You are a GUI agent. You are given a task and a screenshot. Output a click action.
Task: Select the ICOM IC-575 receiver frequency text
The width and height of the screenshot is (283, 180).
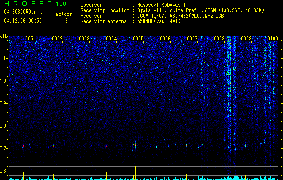180,16
